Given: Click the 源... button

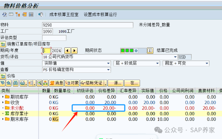Looking at the screenshot, I should click(116, 83).
